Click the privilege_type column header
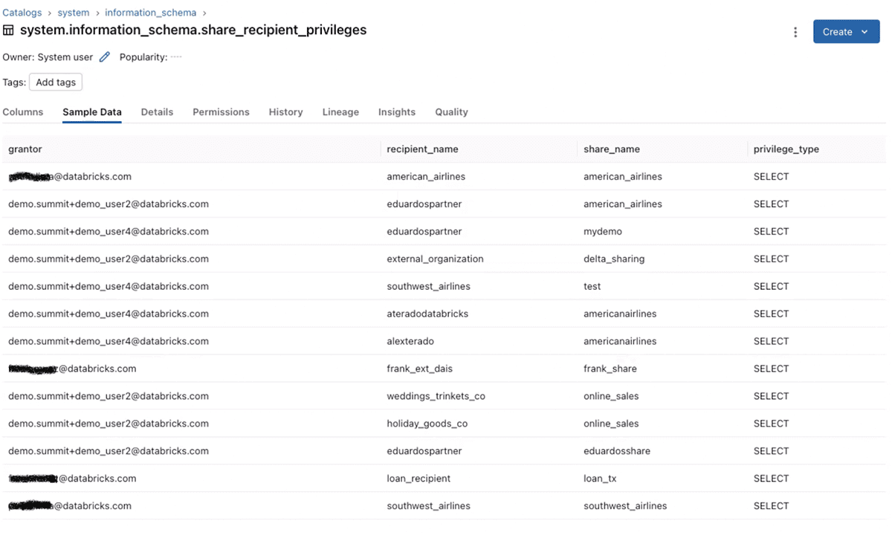The width and height of the screenshot is (892, 535). point(786,149)
